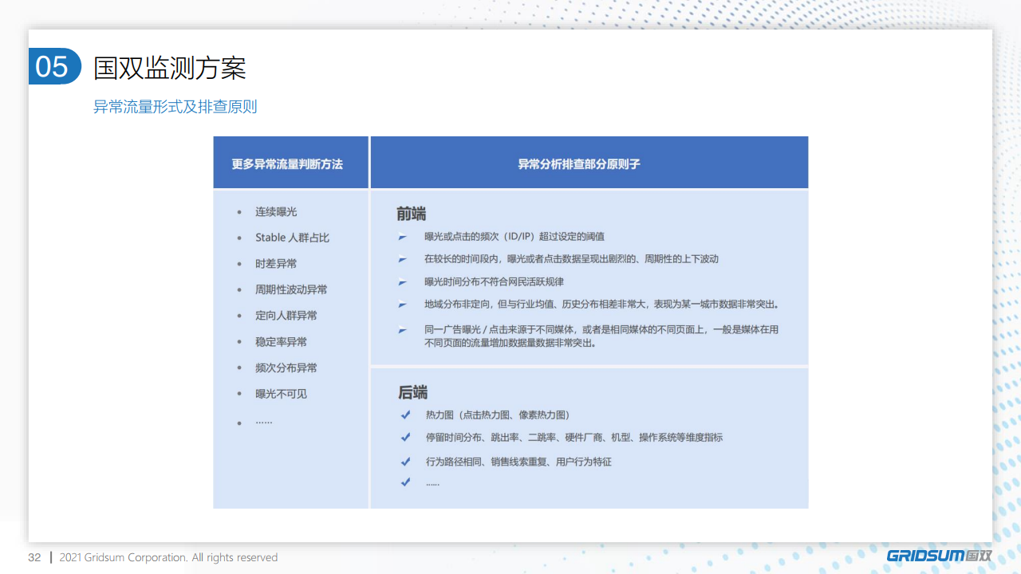Select the list item 时差异常
Screen dimensions: 1021x574
(276, 264)
